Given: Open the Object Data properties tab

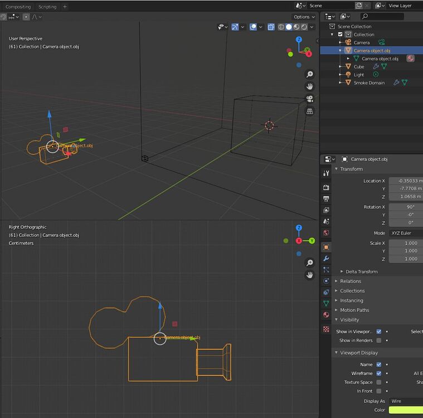Looking at the screenshot, I should 326,303.
